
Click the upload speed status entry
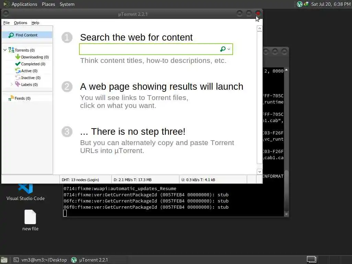pos(198,180)
